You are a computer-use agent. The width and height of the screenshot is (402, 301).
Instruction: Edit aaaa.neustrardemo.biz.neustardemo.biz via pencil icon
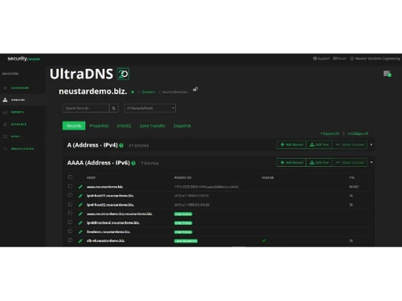coord(80,214)
